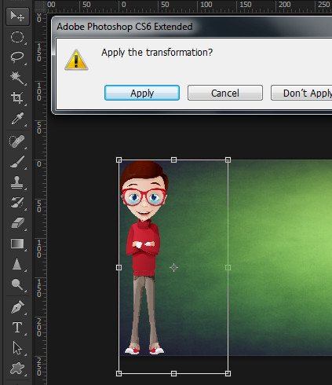Select the Lasso tool
The height and width of the screenshot is (385, 332).
point(17,57)
